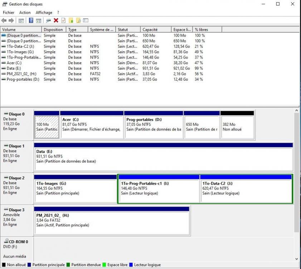Viewport: 301px width, 269px height.
Task: Open the Affichage menu
Action: 44,13
